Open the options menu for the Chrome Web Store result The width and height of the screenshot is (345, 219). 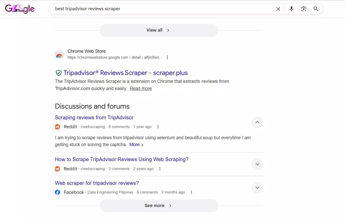[x=167, y=57]
